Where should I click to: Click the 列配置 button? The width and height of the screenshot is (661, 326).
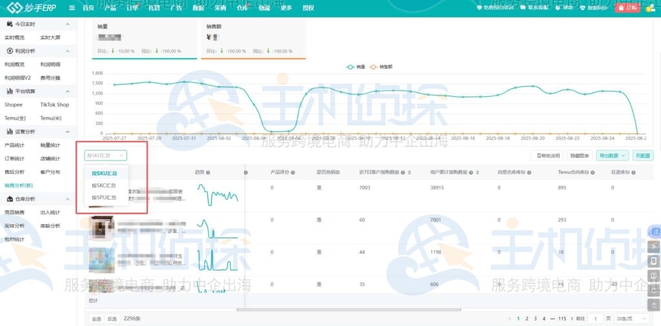[642, 155]
